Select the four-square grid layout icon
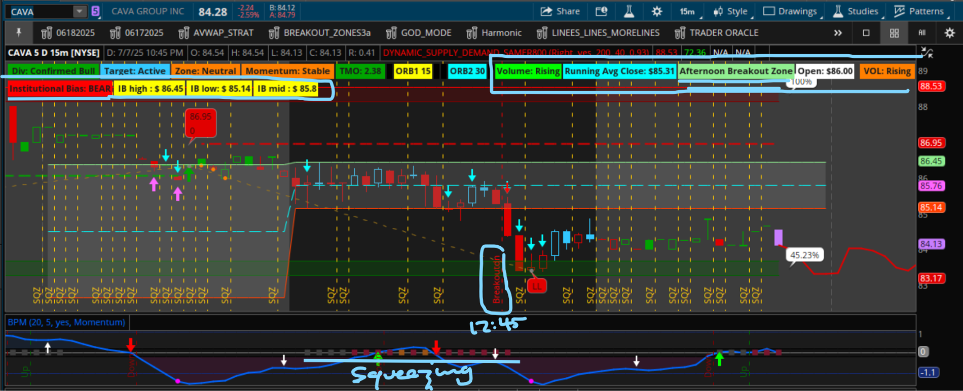This screenshot has width=963, height=391. tap(894, 33)
